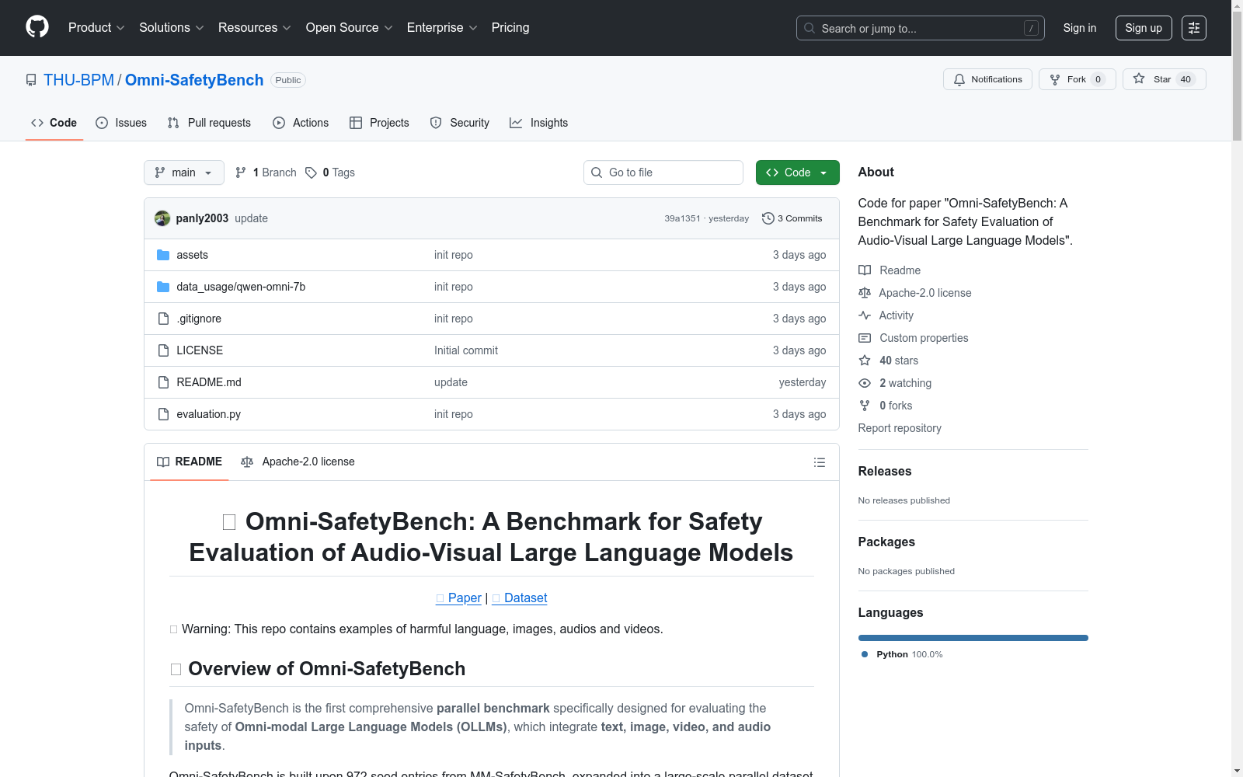Screen dimensions: 1243x777
Task: Click the README outline list icon
Action: (x=819, y=462)
